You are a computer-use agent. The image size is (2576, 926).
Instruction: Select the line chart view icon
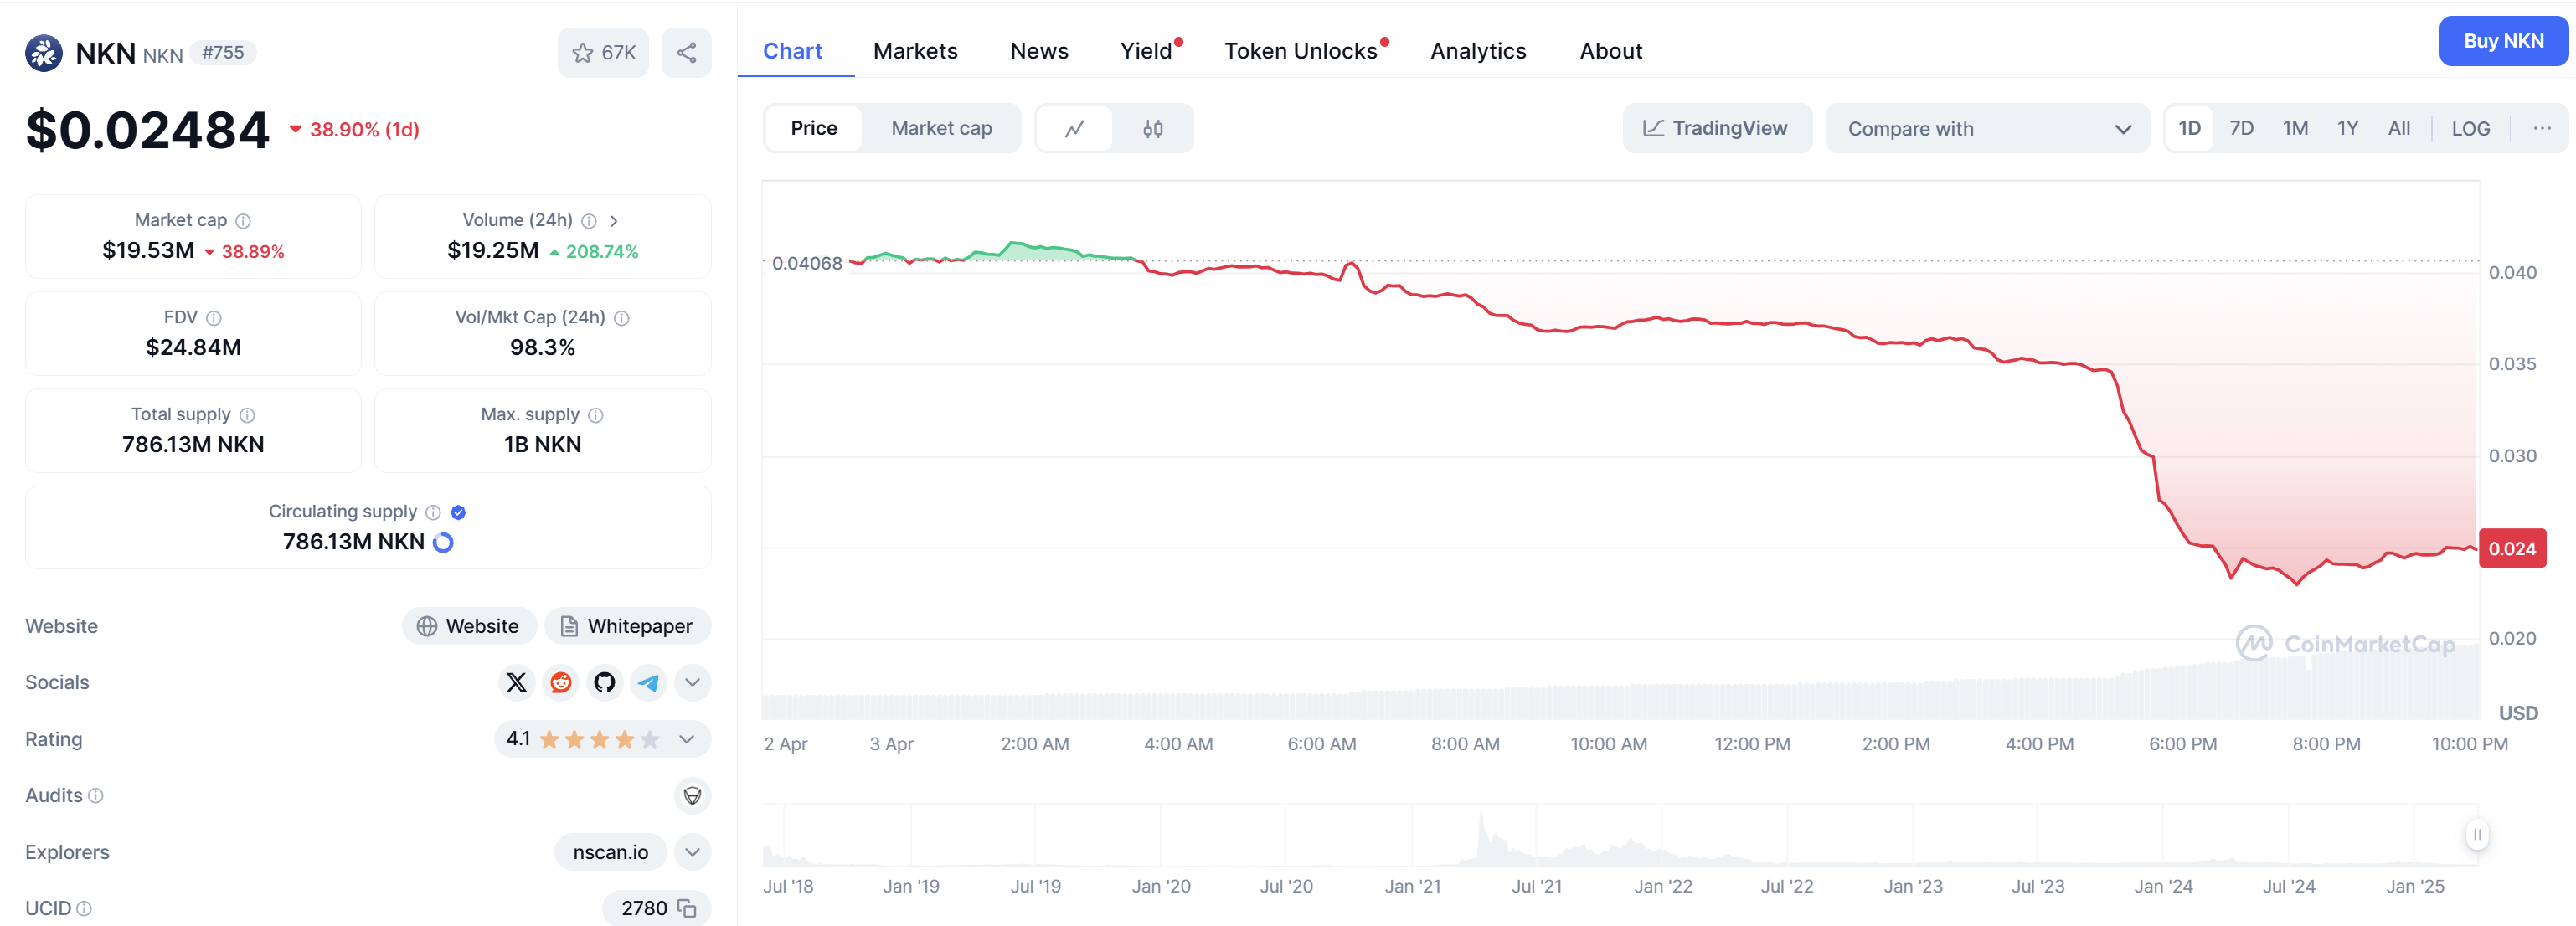1074,129
